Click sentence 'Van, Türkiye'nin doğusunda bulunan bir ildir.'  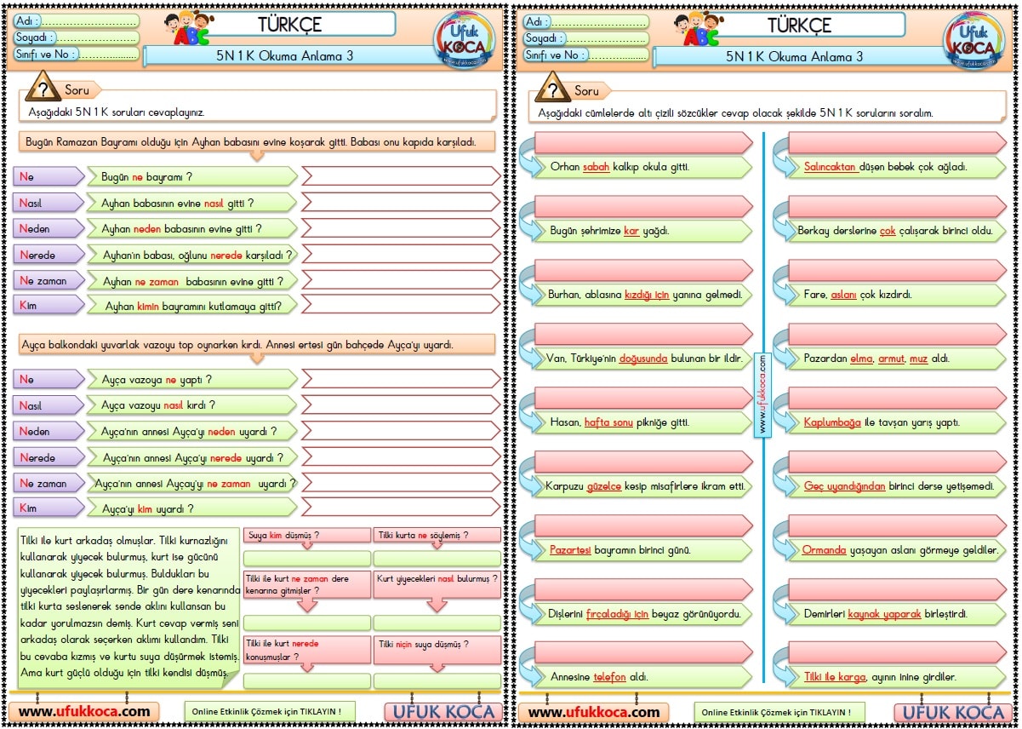[x=643, y=359]
